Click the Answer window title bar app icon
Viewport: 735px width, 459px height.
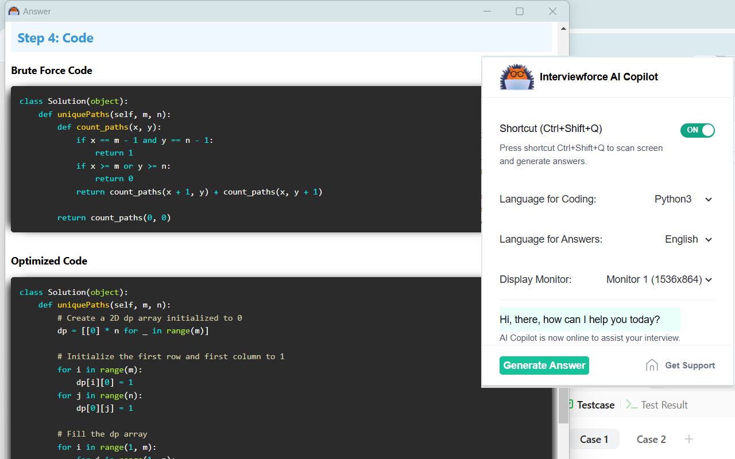point(14,11)
